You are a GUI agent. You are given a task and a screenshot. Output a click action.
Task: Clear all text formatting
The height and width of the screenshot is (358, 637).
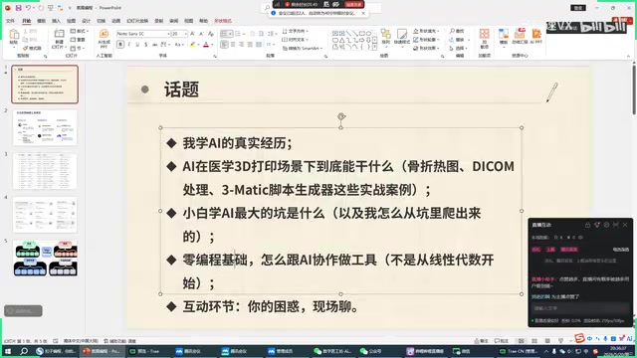tap(210, 34)
